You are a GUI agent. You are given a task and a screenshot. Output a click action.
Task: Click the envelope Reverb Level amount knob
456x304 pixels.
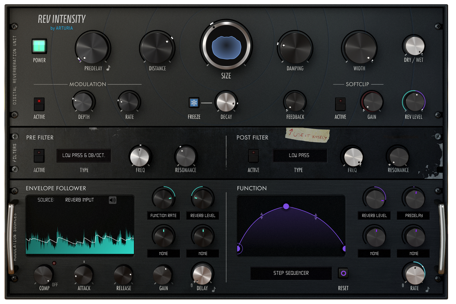click(x=202, y=199)
